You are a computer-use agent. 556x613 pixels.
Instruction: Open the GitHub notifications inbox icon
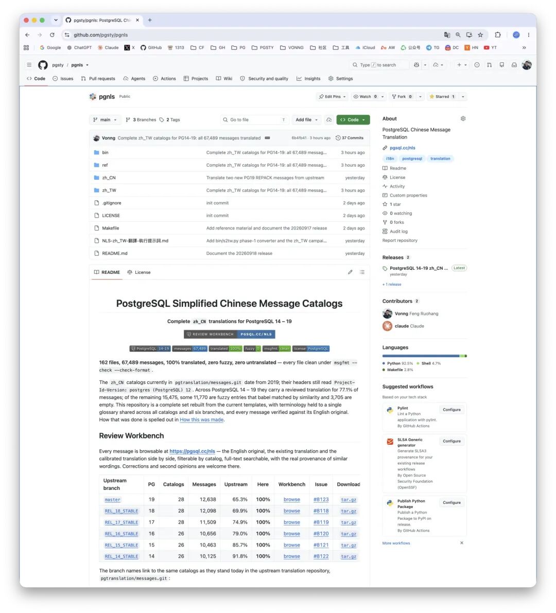click(514, 65)
